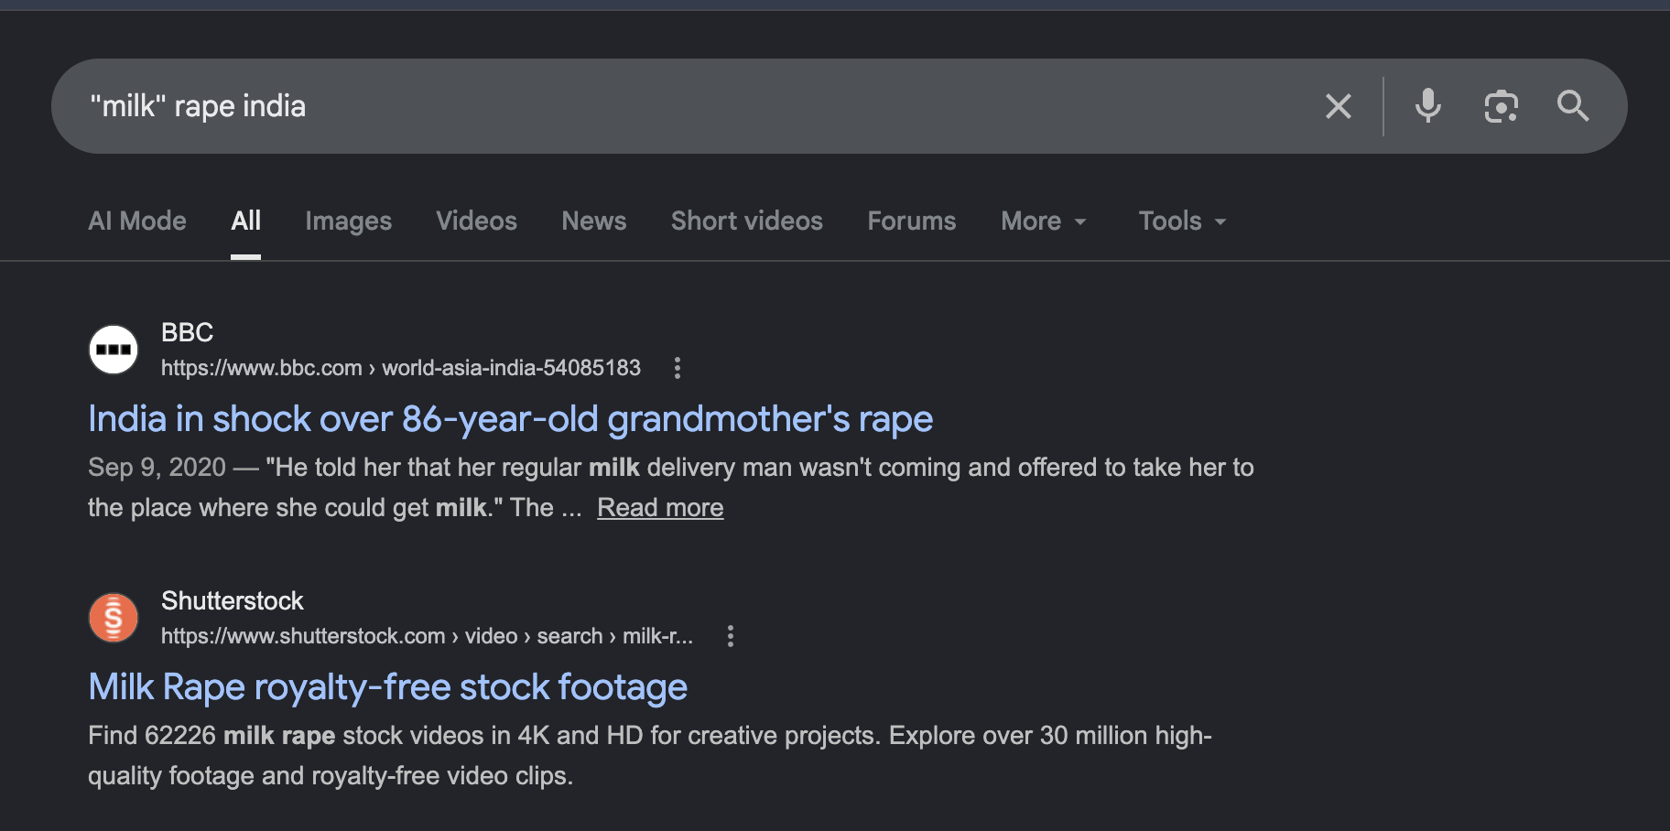Click the Shutterstock site favicon
The height and width of the screenshot is (831, 1670).
pyautogui.click(x=114, y=618)
